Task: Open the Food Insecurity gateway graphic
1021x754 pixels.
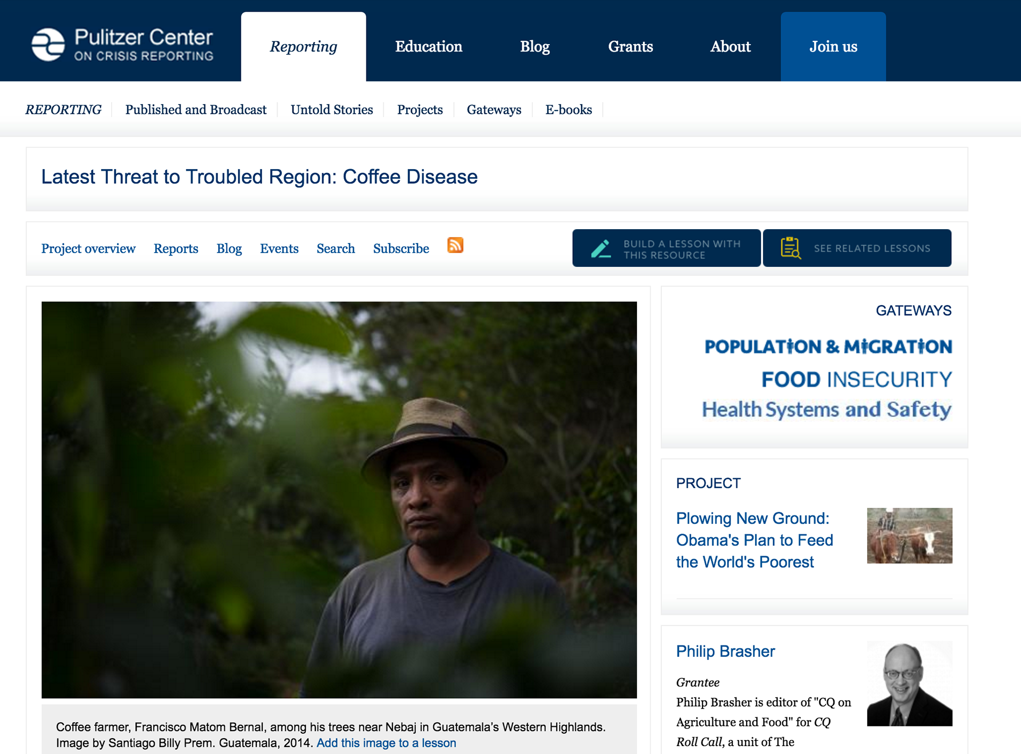Action: point(856,380)
